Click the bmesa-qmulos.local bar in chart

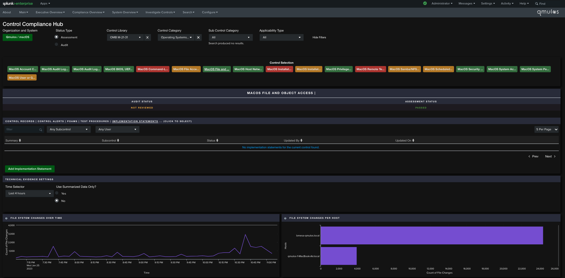[432, 236]
